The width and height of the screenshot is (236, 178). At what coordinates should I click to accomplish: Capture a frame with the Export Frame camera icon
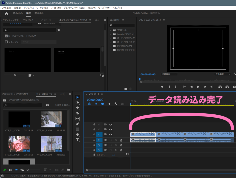pos(234,87)
